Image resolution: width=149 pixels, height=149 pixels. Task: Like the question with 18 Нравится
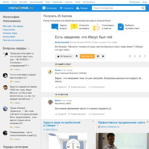[64, 56]
